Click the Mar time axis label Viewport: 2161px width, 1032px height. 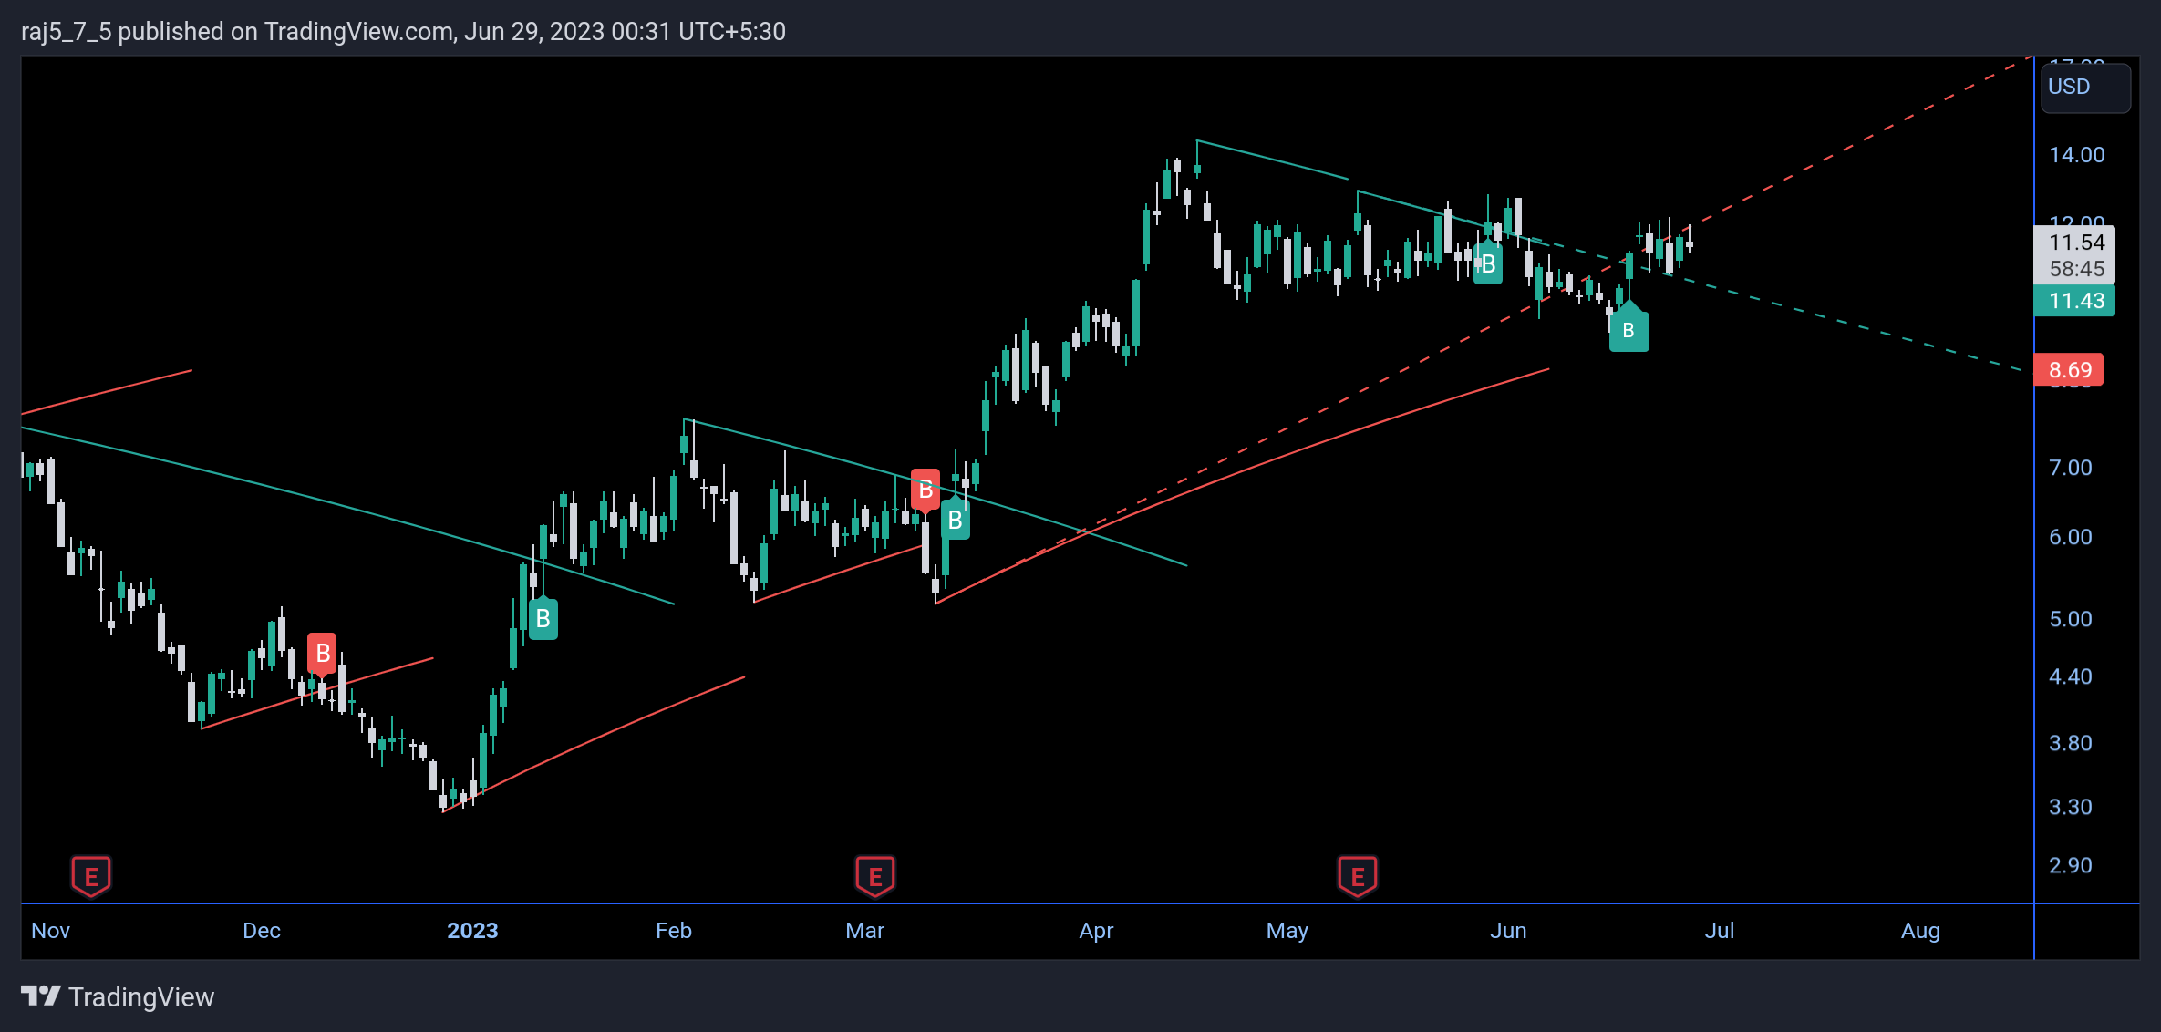865,931
